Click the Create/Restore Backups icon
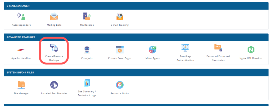This screenshot has height=106, width=271. pos(54,48)
